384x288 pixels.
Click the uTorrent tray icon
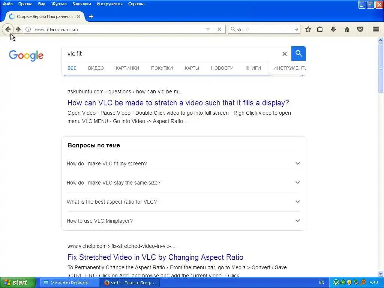pyautogui.click(x=336, y=283)
